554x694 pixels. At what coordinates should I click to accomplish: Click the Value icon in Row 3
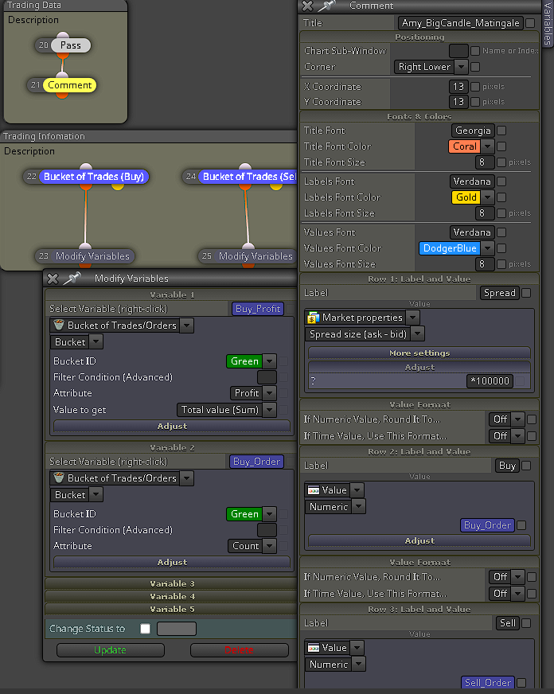tap(314, 648)
